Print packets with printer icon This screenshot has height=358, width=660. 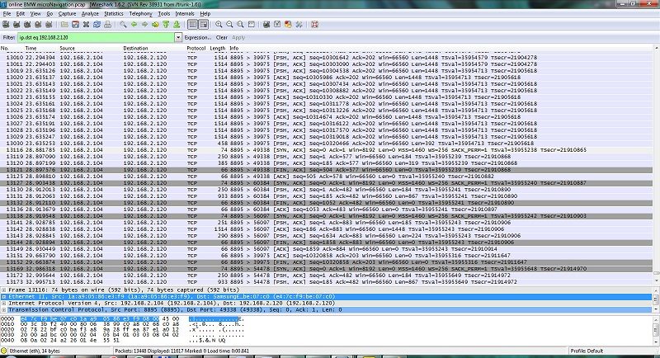click(108, 25)
